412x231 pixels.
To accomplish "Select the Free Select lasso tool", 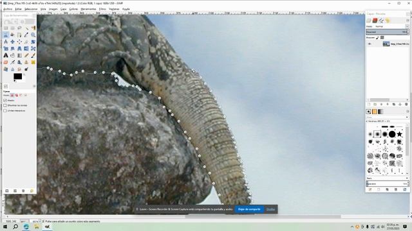I will tap(19, 28).
